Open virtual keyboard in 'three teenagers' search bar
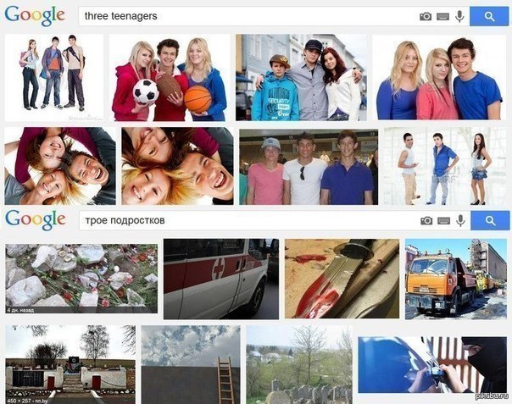 click(442, 16)
